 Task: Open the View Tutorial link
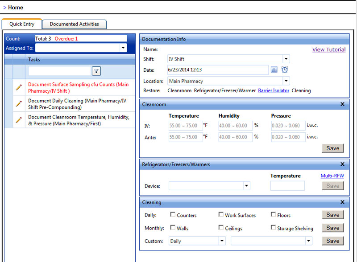pyautogui.click(x=328, y=49)
